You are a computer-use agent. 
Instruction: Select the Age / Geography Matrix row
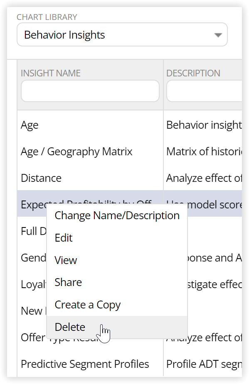[90, 152]
